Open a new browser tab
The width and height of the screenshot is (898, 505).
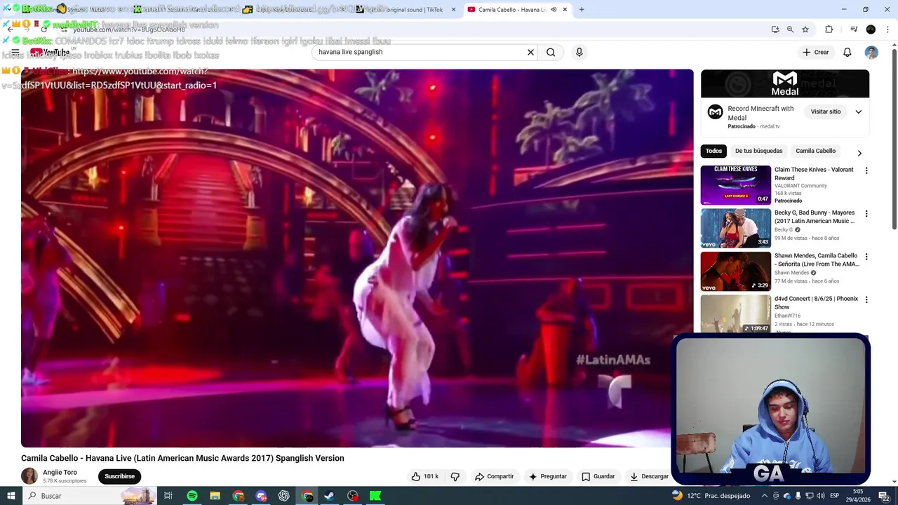pyautogui.click(x=582, y=10)
